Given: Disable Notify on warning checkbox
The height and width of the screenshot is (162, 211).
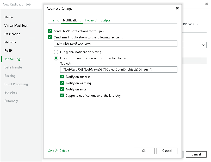Looking at the screenshot, I should pyautogui.click(x=62, y=83).
